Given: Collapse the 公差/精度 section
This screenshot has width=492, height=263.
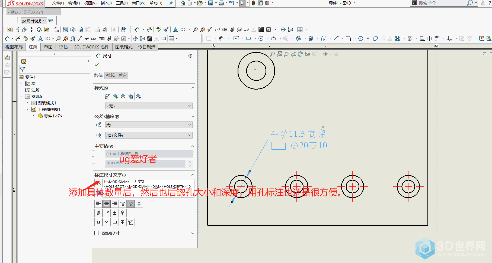Looking at the screenshot, I should coord(193,116).
